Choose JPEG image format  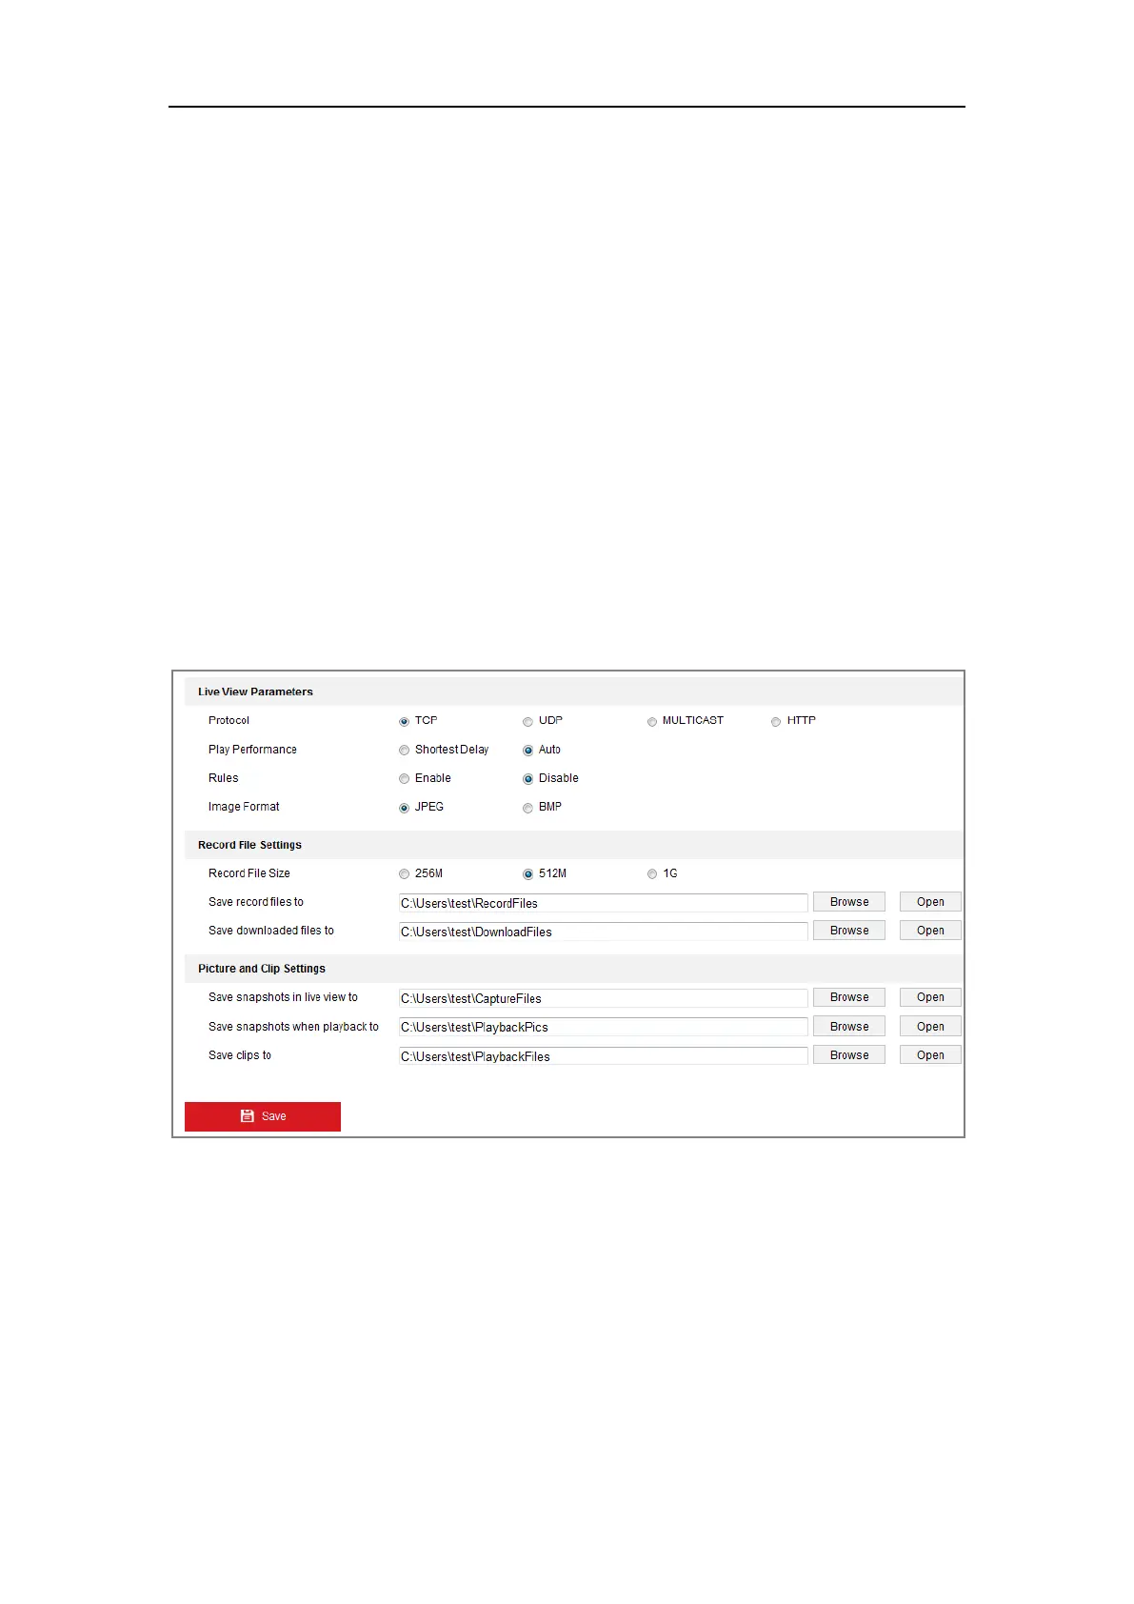tap(404, 808)
